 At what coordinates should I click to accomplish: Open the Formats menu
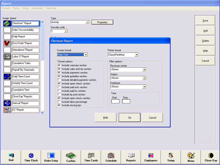click(x=6, y=8)
